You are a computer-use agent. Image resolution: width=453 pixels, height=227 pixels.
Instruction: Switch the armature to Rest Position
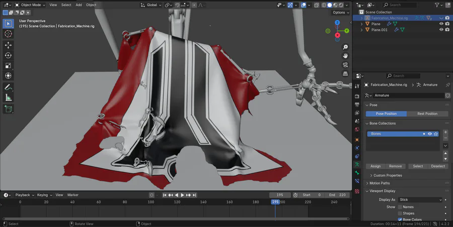427,113
